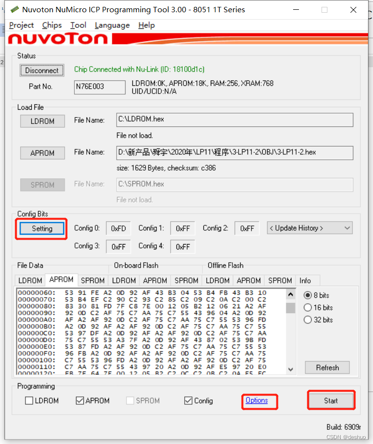The width and height of the screenshot is (373, 444).
Task: Select the File Data APROM tab
Action: point(61,279)
